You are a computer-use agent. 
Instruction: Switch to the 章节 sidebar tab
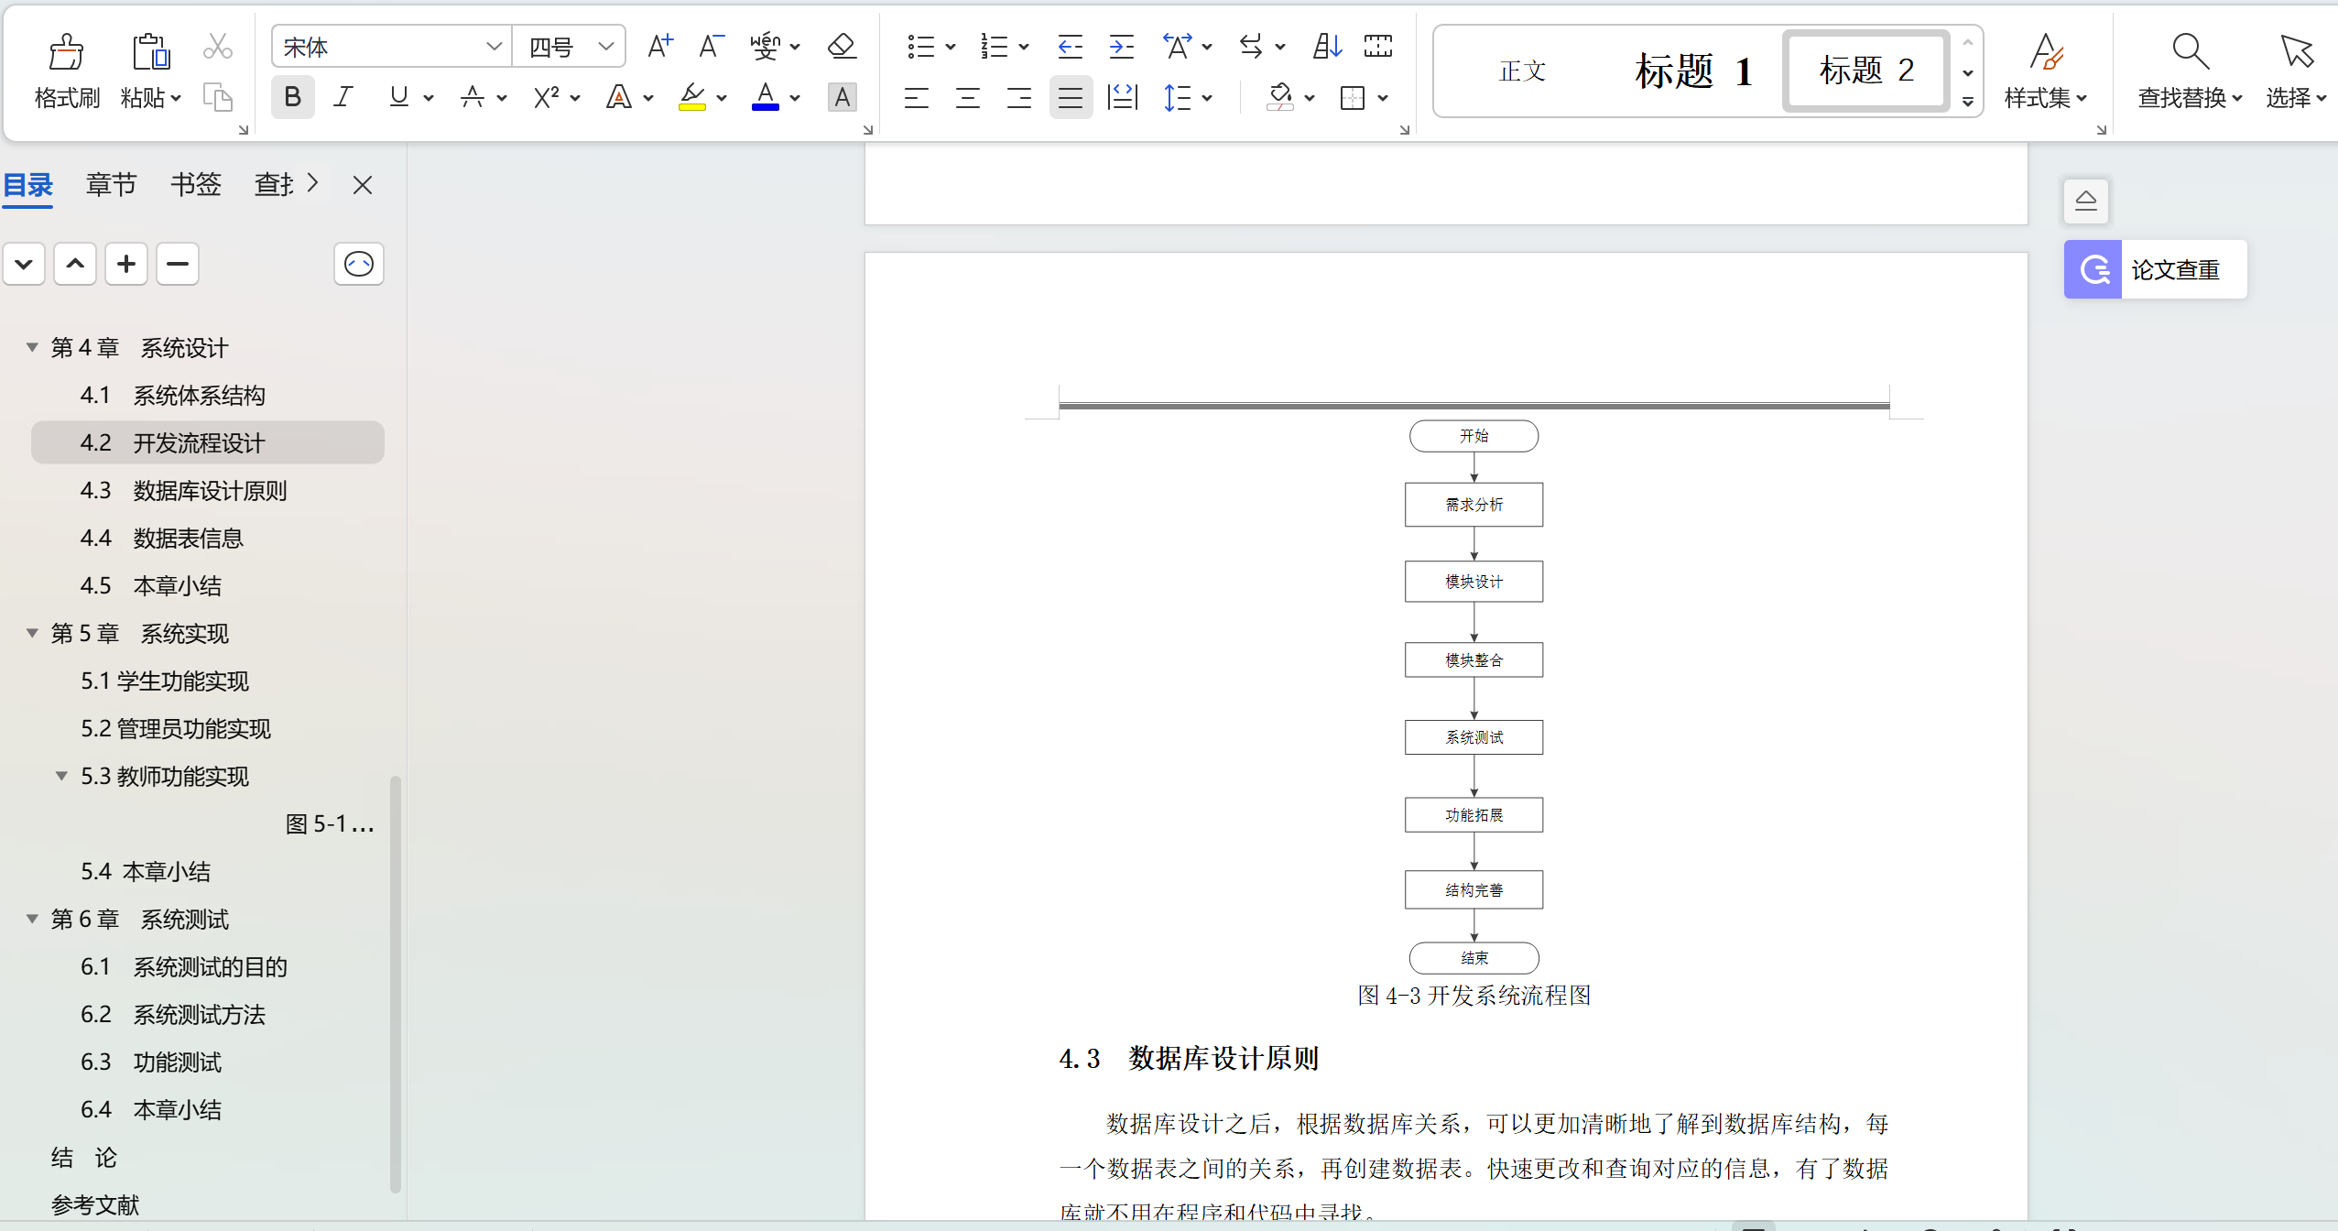111,184
